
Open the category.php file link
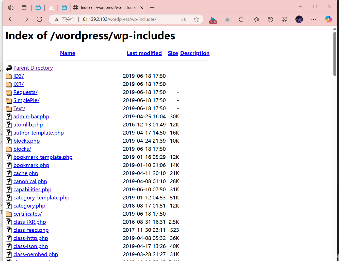click(x=29, y=206)
